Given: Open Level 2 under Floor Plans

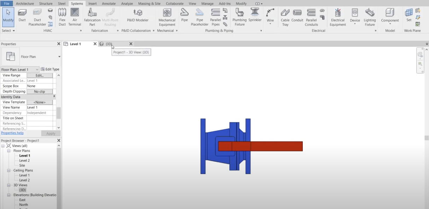Looking at the screenshot, I should [24, 161].
